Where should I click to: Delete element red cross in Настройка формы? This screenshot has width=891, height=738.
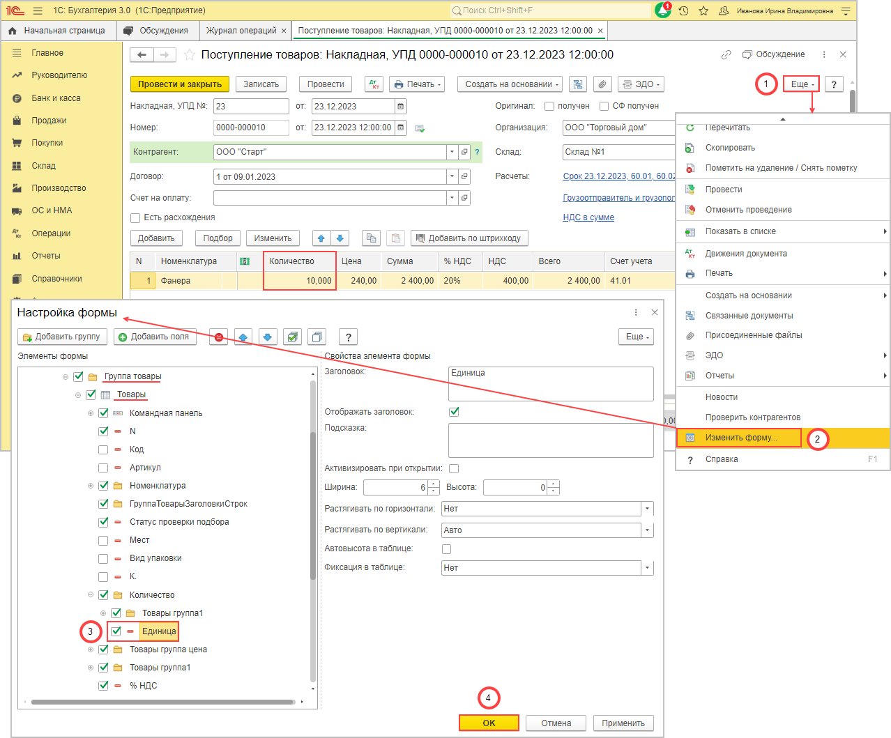[x=219, y=337]
